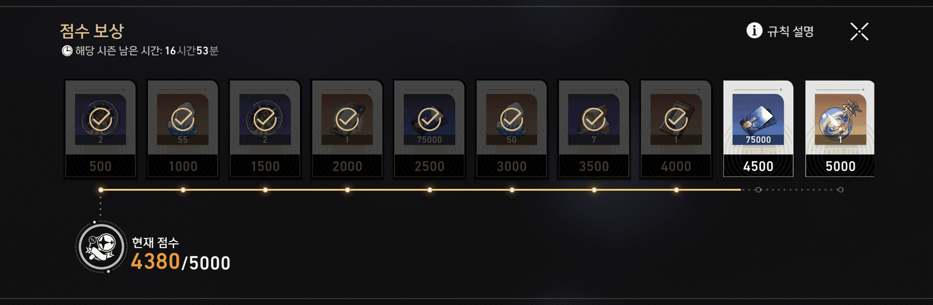The height and width of the screenshot is (305, 933).
Task: Click the 규칙 설명 info icon
Action: coord(754,31)
